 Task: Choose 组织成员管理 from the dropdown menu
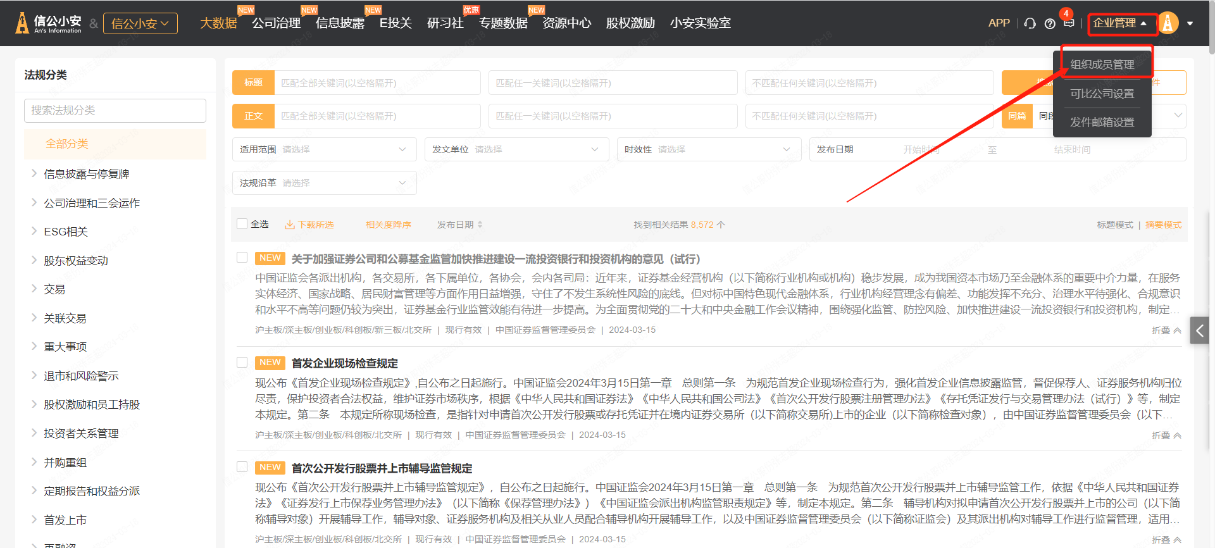(x=1102, y=65)
